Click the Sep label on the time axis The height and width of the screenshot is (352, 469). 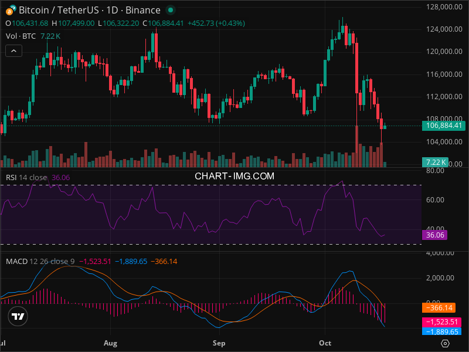tap(219, 341)
